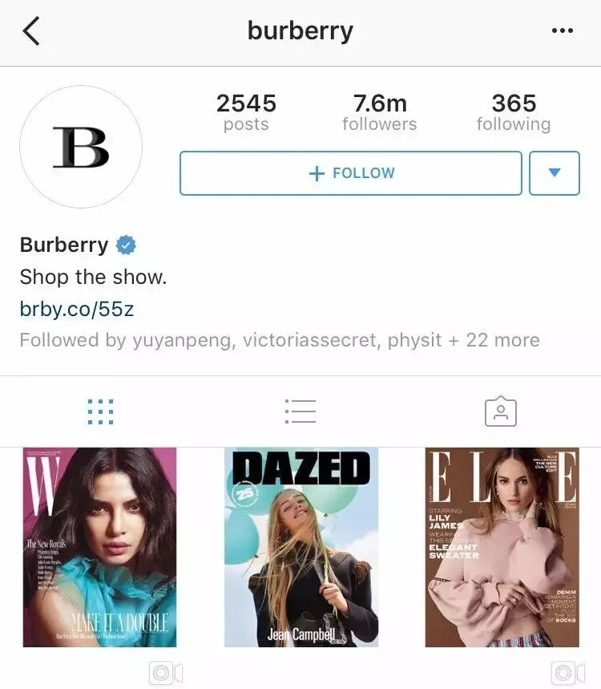Screen dimensions: 601x689
Task: Switch to list view of posts
Action: [x=300, y=411]
